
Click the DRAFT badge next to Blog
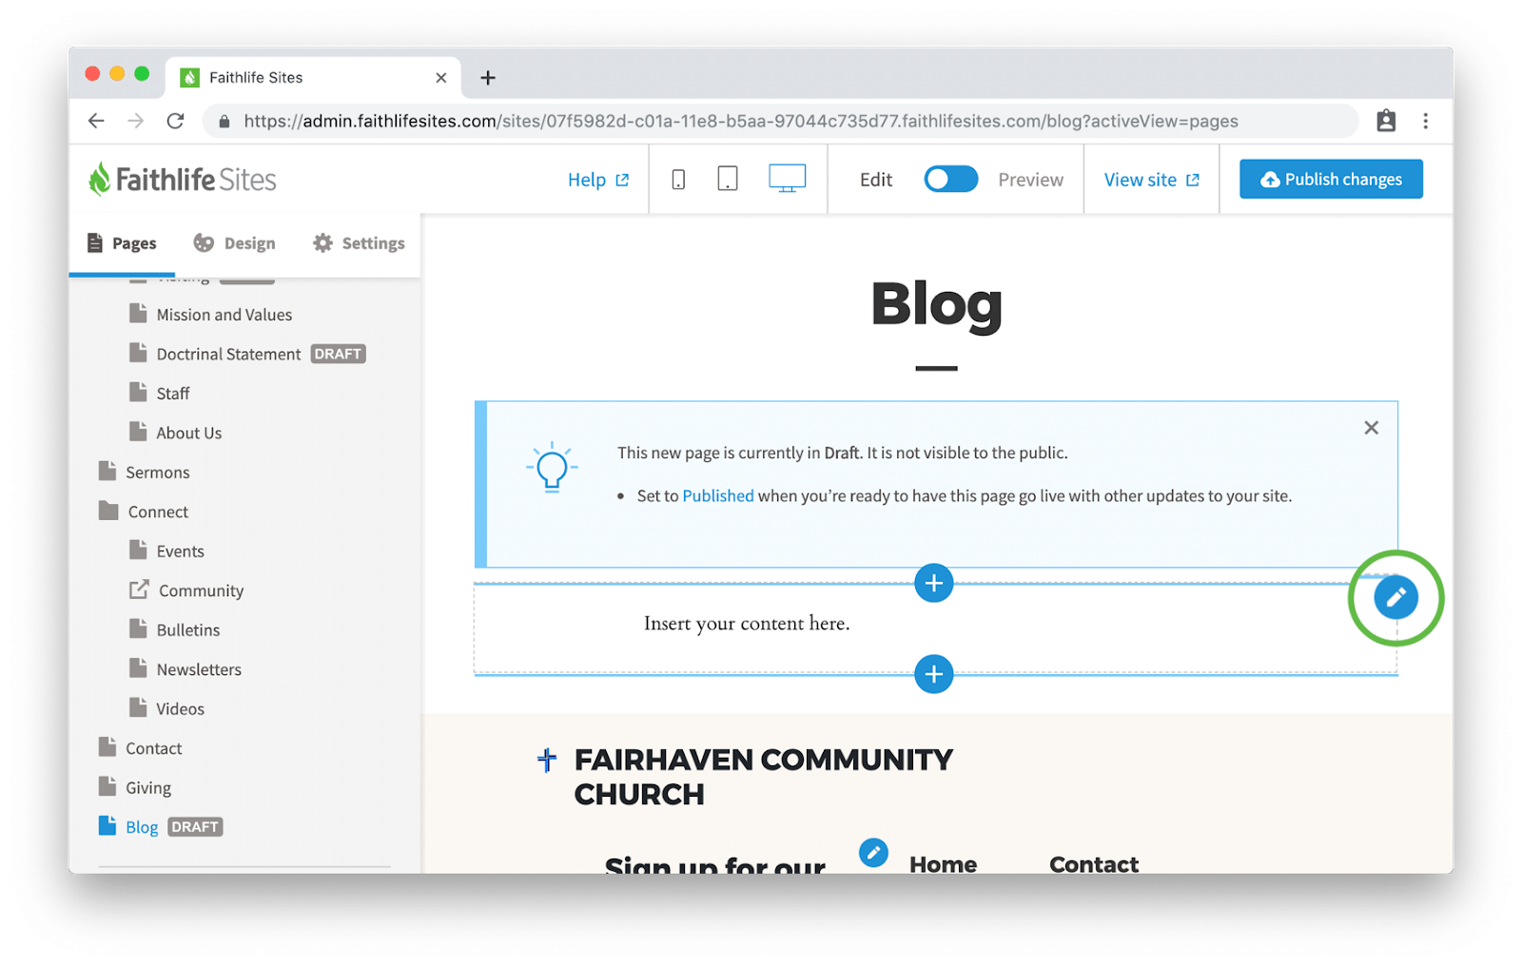click(x=195, y=827)
